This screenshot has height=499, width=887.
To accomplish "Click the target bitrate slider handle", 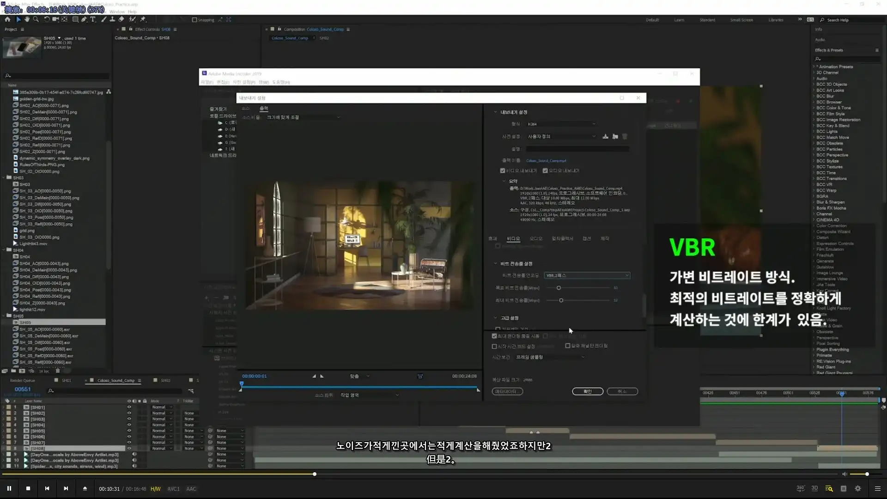I will click(559, 288).
